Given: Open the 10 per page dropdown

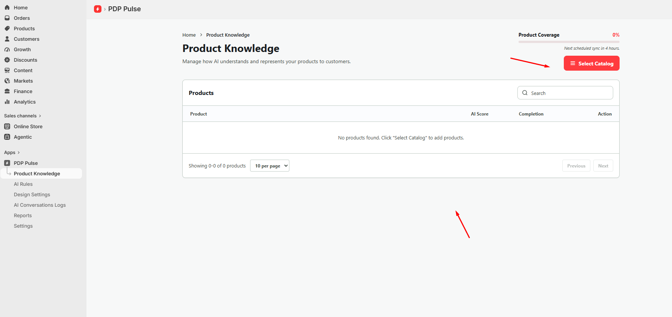Looking at the screenshot, I should (x=270, y=166).
